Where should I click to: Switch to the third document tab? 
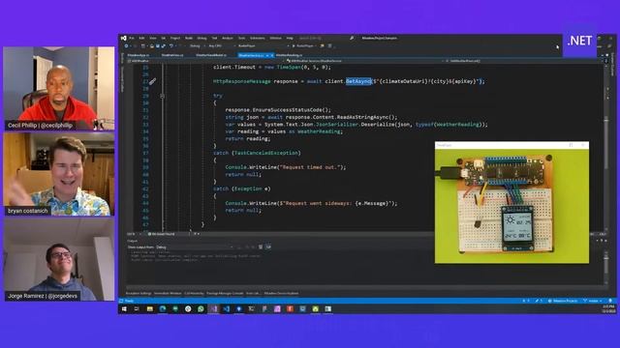211,55
